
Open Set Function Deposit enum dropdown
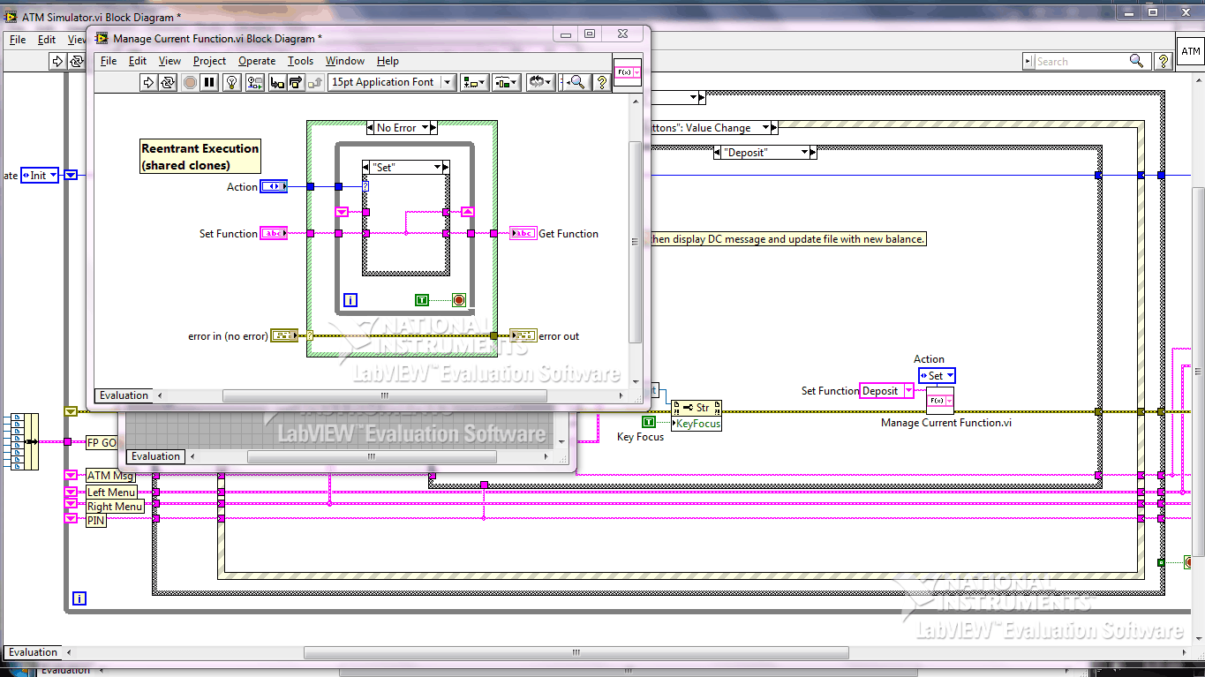[x=908, y=391]
